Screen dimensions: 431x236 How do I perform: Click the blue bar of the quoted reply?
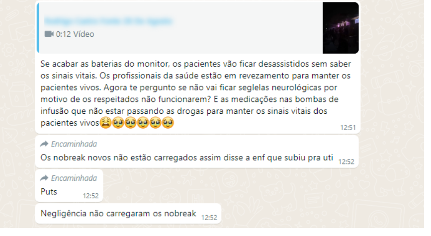(38, 28)
